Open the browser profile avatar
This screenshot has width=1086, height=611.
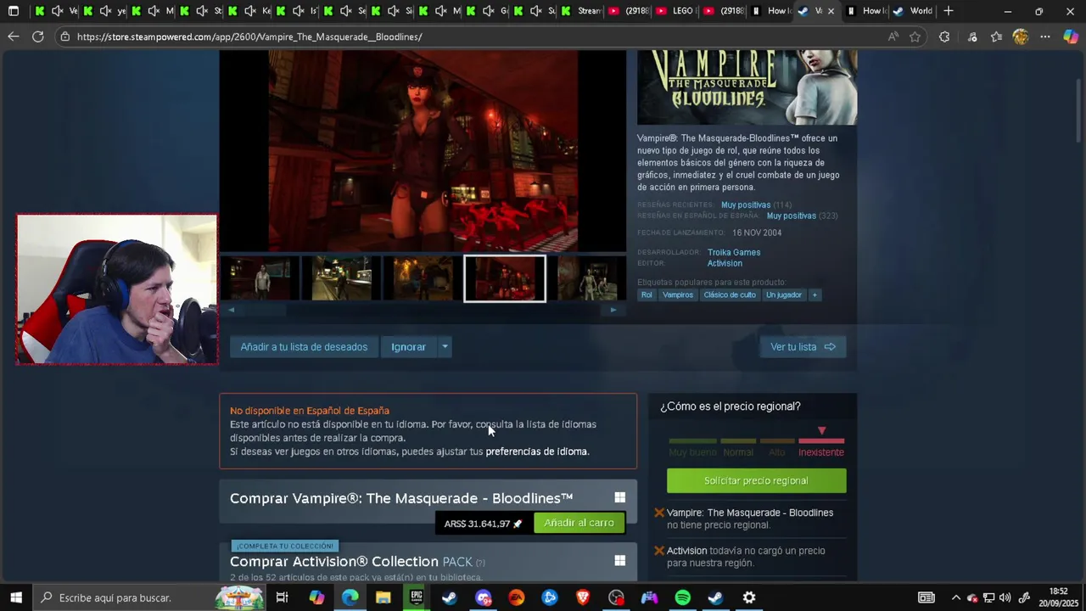tap(1021, 36)
